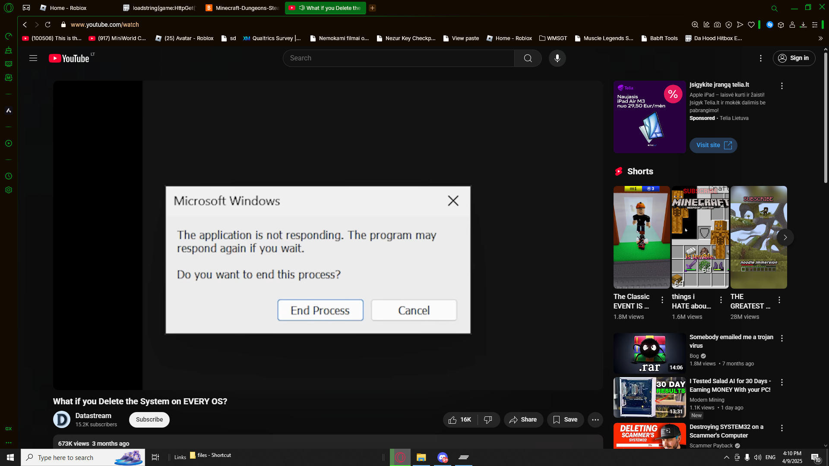Open browser downloads icon
The height and width of the screenshot is (466, 829).
click(x=803, y=25)
